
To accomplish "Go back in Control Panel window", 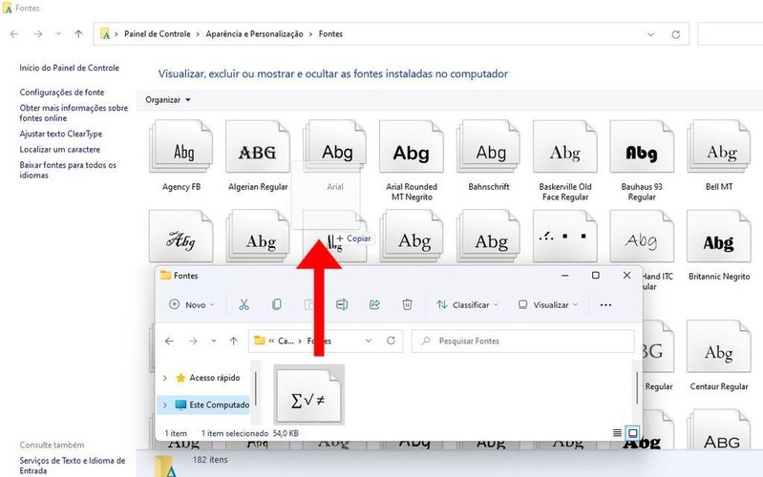I will tap(14, 34).
